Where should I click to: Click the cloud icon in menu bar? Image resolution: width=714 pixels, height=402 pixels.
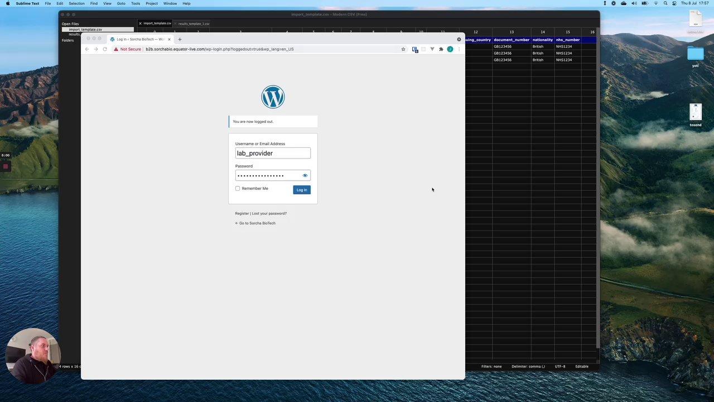[x=624, y=3]
